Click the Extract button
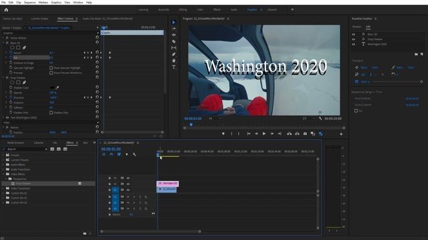The width and height of the screenshot is (428, 240). 297,133
